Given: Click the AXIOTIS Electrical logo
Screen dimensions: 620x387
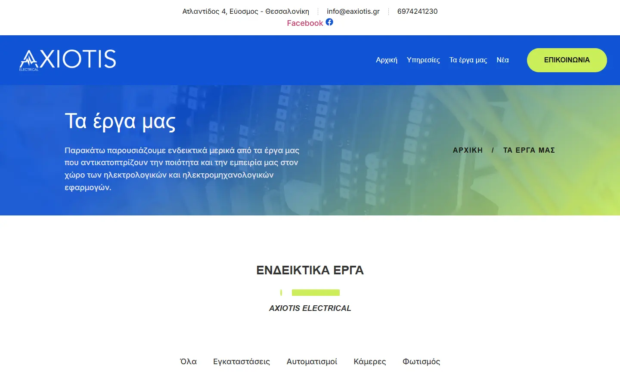Looking at the screenshot, I should coord(68,60).
